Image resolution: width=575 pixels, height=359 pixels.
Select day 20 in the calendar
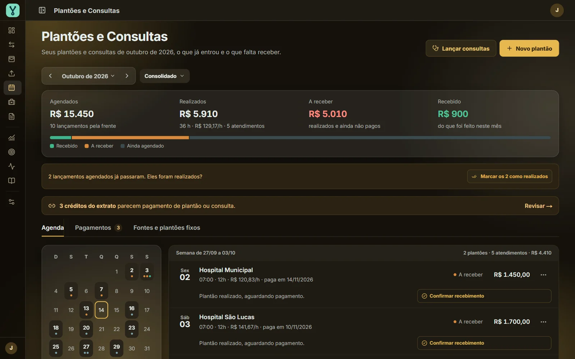[x=86, y=329]
